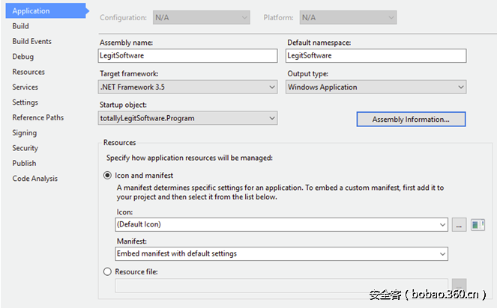Open the Publish tab
Viewport: 497px width, 308px height.
click(25, 163)
